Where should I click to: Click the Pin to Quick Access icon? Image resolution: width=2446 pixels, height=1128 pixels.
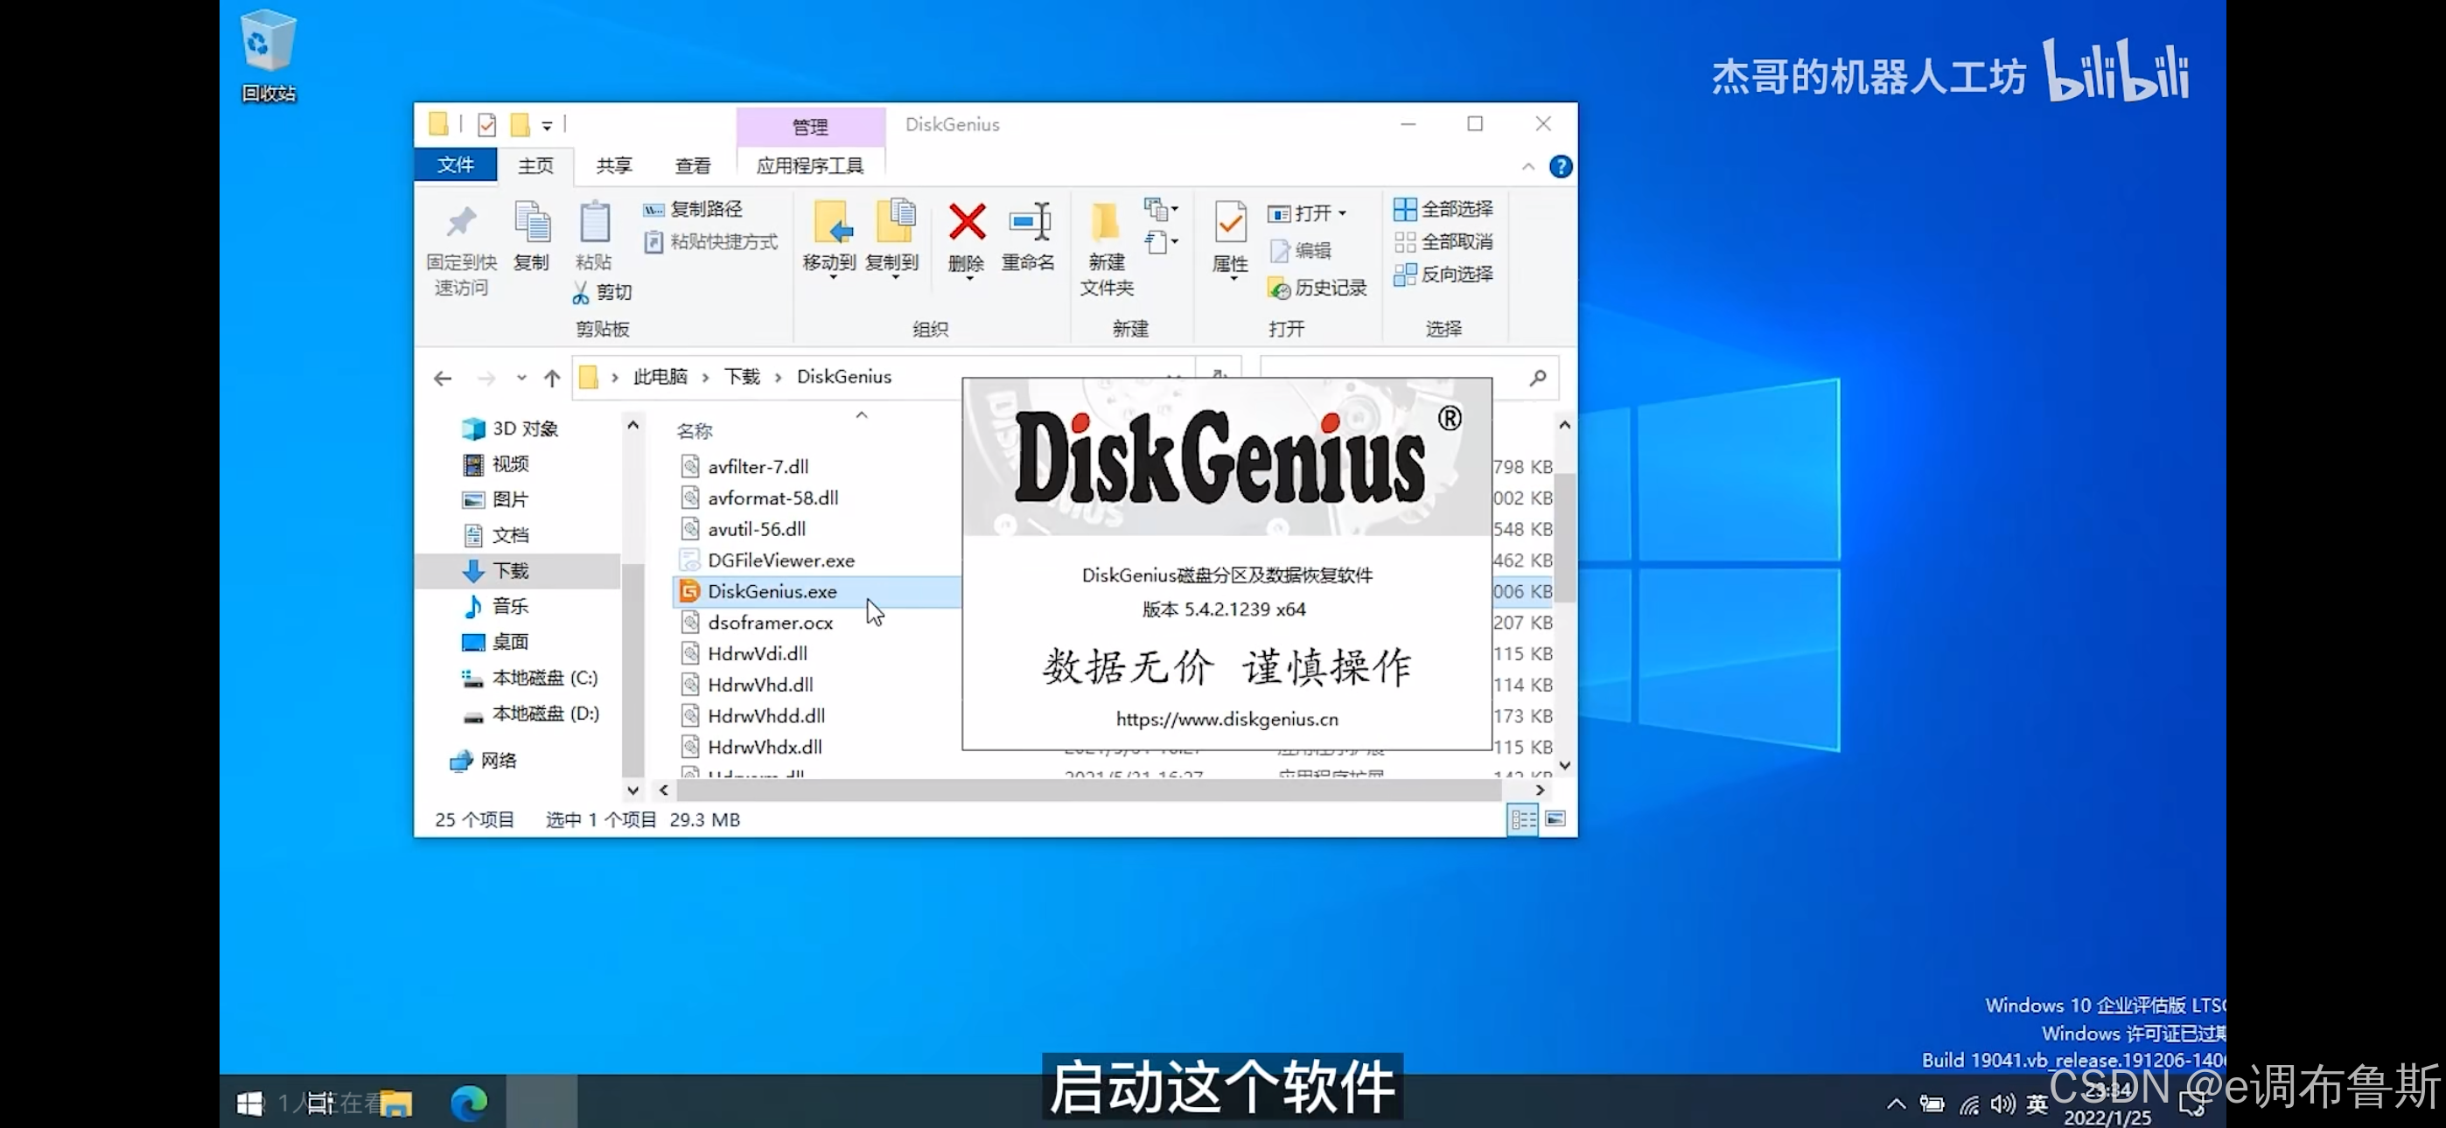[462, 222]
